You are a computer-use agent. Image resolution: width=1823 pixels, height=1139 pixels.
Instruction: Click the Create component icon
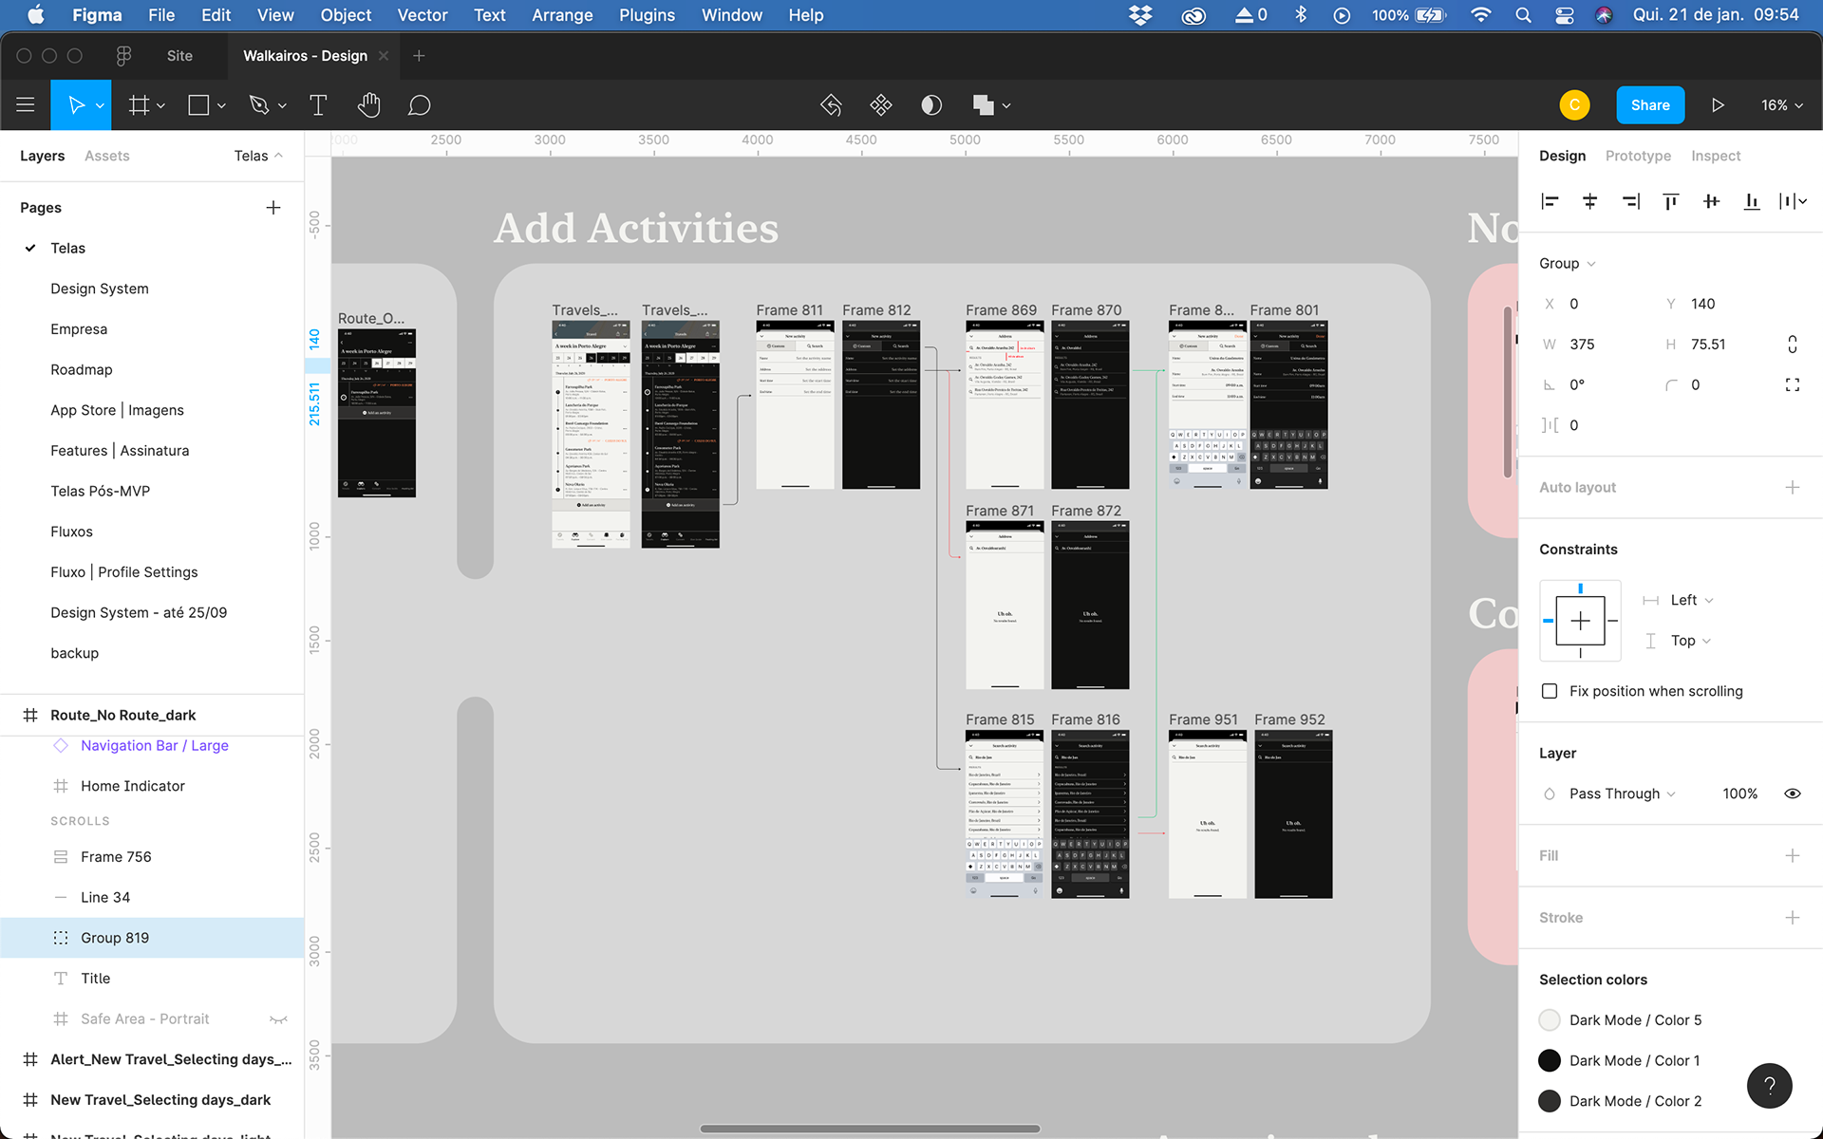[881, 105]
